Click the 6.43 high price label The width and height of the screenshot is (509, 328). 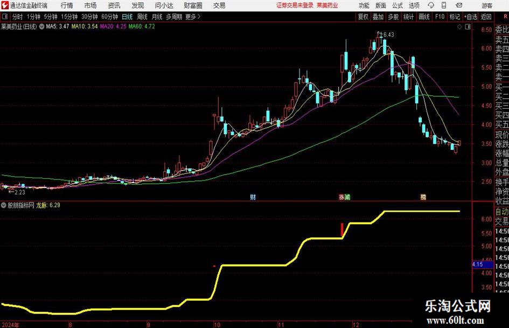pos(388,35)
